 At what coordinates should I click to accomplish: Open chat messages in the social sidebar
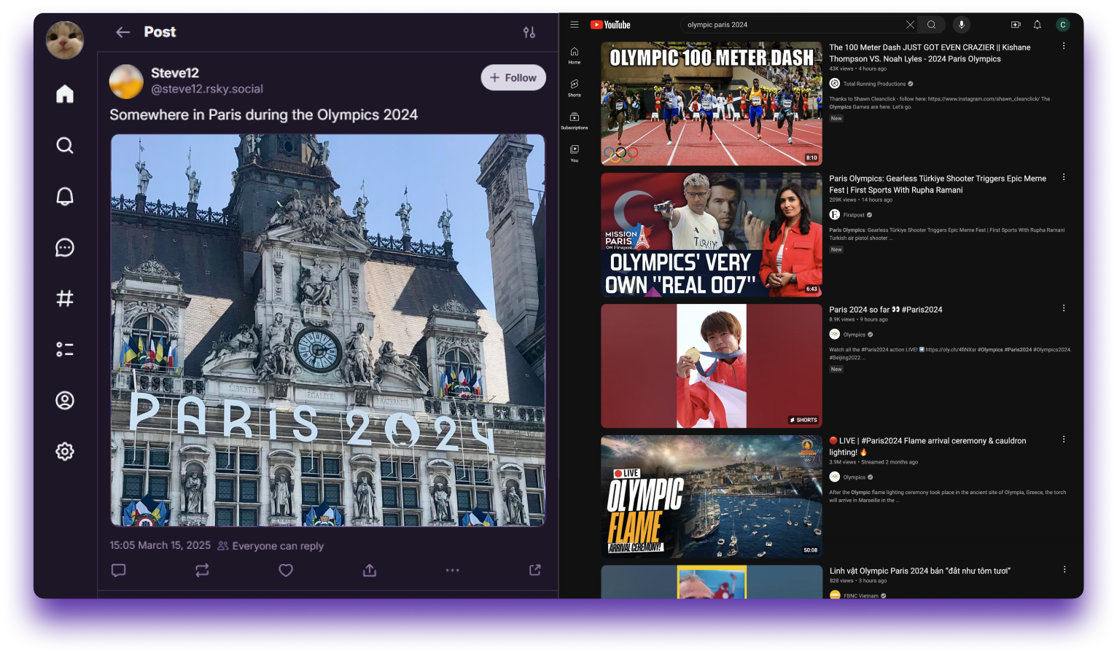(65, 247)
